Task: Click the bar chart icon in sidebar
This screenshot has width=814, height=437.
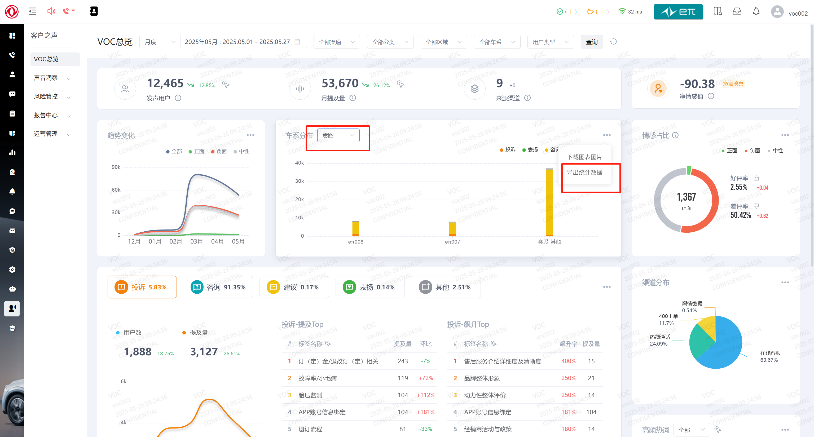Action: point(12,152)
